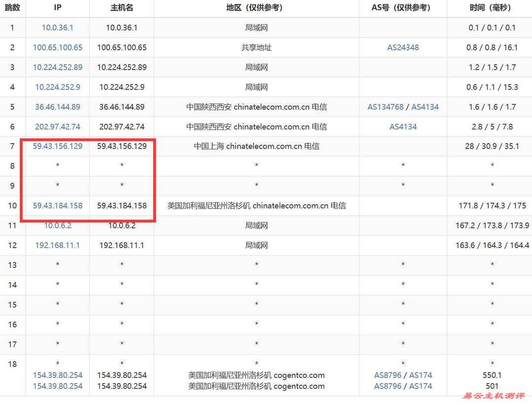Viewport: 532px width, 405px height.
Task: Open the blue 202.97.42.74 IP link
Action: point(57,126)
